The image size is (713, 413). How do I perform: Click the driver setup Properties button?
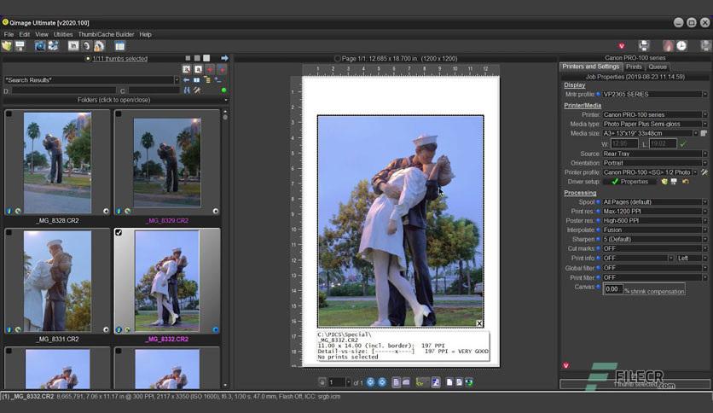(x=629, y=182)
